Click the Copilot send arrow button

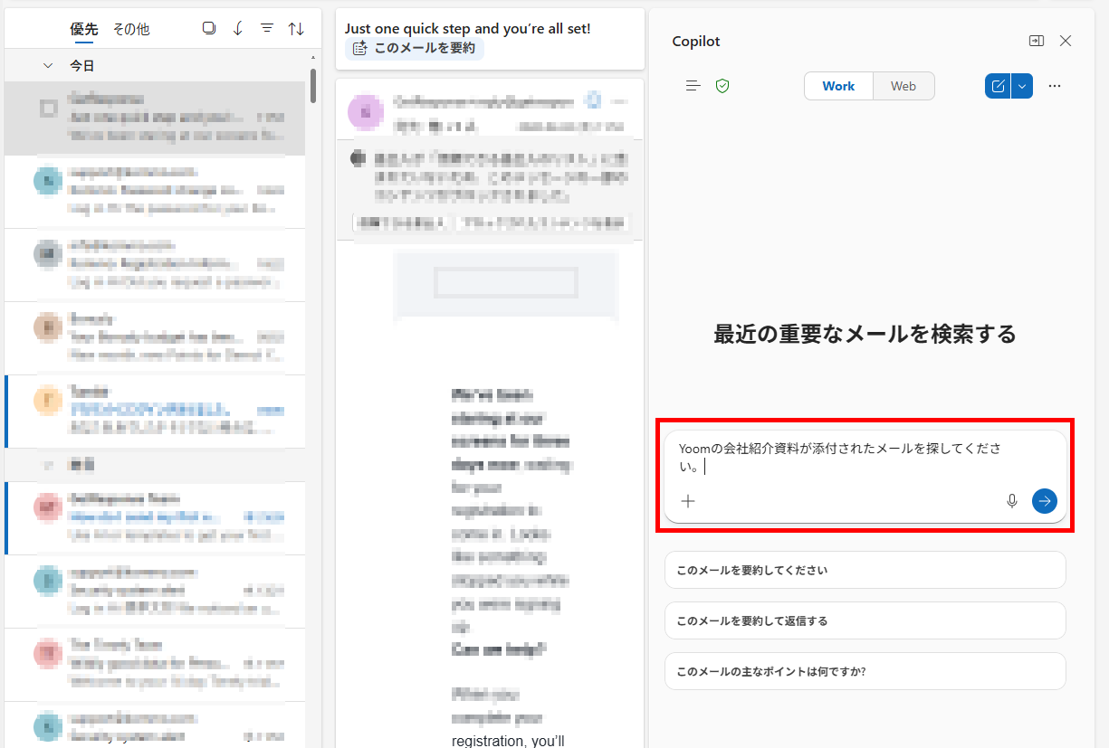(1044, 500)
